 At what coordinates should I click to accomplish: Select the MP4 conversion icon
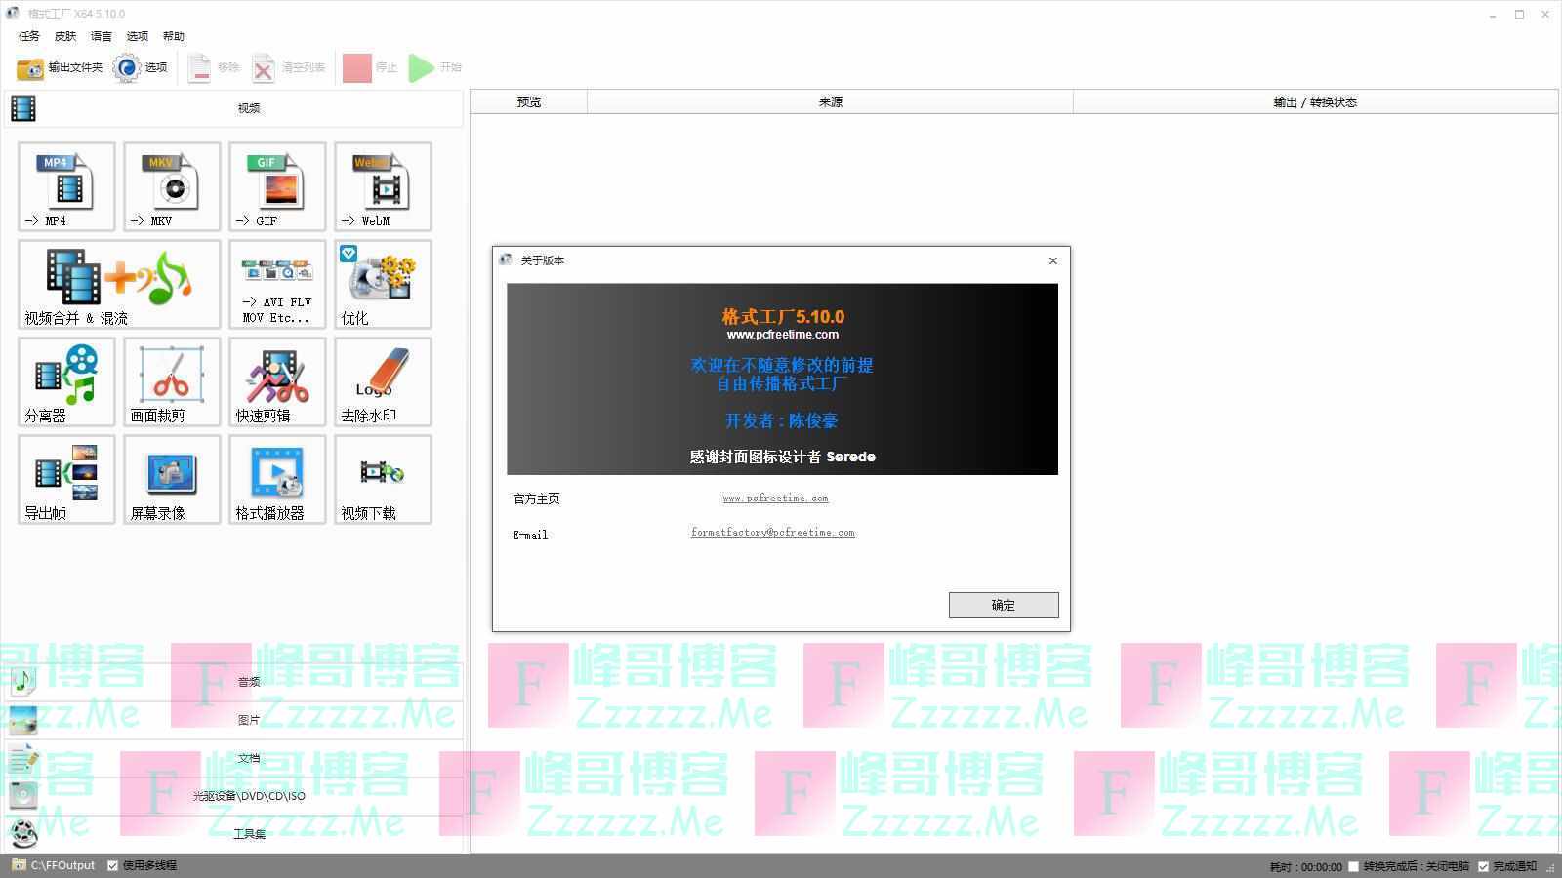[x=66, y=186]
